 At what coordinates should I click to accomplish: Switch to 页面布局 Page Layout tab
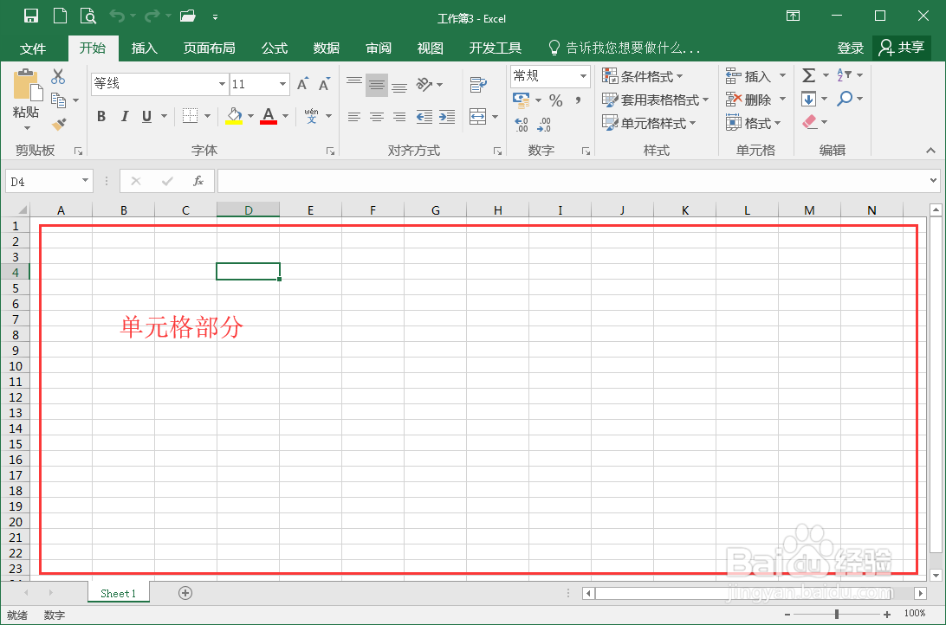(210, 48)
